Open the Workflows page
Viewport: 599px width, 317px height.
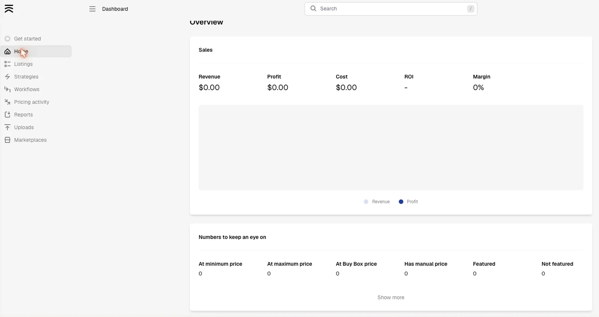pyautogui.click(x=36, y=89)
